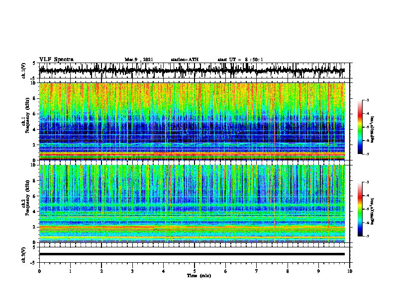The image size is (394, 304).
Task: Click the 10 kHz tick label of ch.1
Action: pyautogui.click(x=33, y=83)
